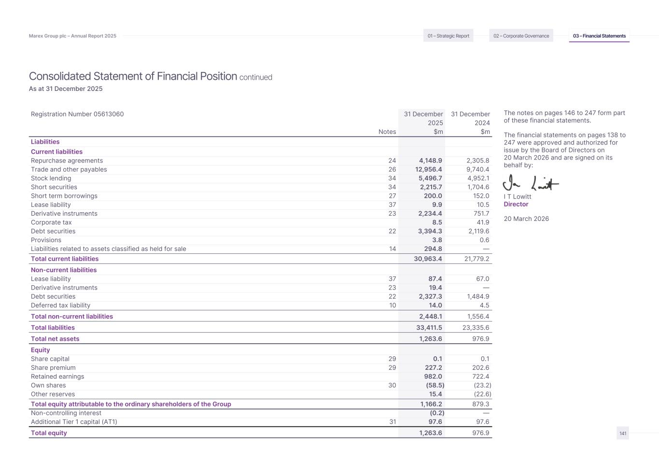Open note 26 for Trade and other payables
Image resolution: width=659 pixels, height=467 pixels.
tap(392, 170)
